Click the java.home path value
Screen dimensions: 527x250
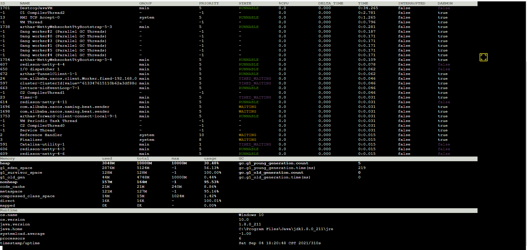pyautogui.click(x=286, y=229)
